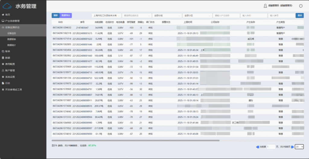This screenshot has height=159, width=309.
Task: Open 账户管理 in sidebar
Action: pos(10,70)
